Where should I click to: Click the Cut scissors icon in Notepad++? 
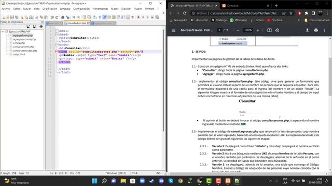click(37, 17)
